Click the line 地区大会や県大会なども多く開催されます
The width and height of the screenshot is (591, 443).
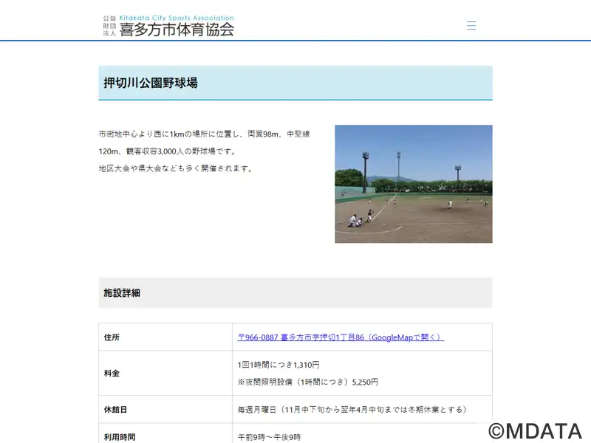click(x=176, y=168)
